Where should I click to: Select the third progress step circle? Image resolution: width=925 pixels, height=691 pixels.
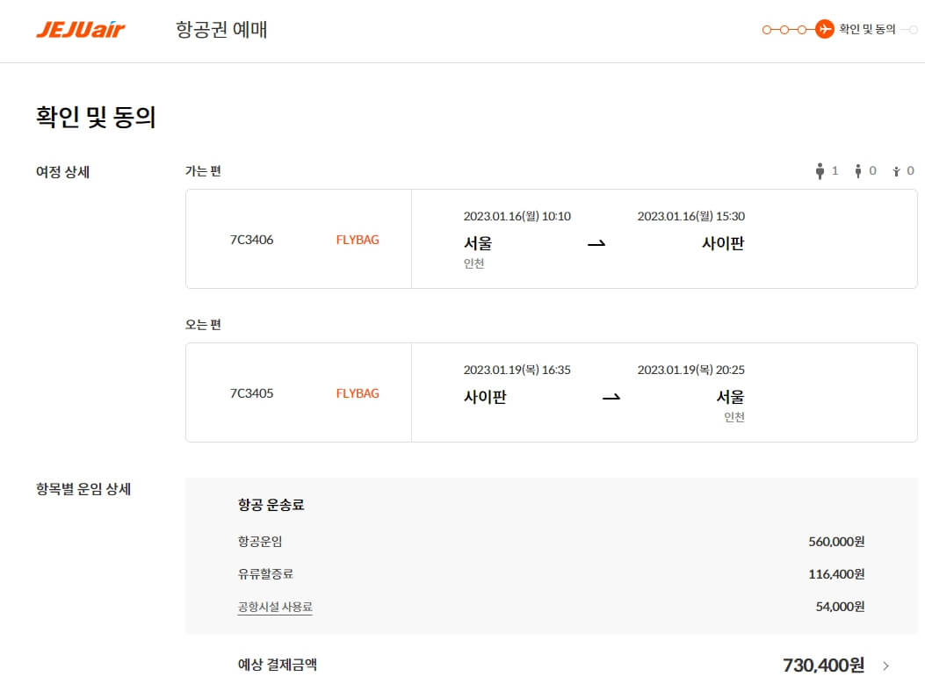[802, 29]
